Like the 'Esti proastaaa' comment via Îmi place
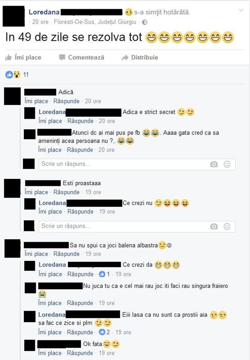250x360 pixels. (x=37, y=192)
